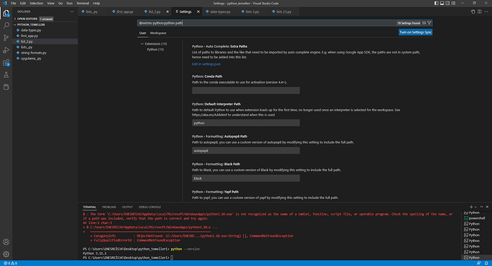Click the Edit in settings.json link
Viewport: 492px width, 266px height.
pos(206,64)
